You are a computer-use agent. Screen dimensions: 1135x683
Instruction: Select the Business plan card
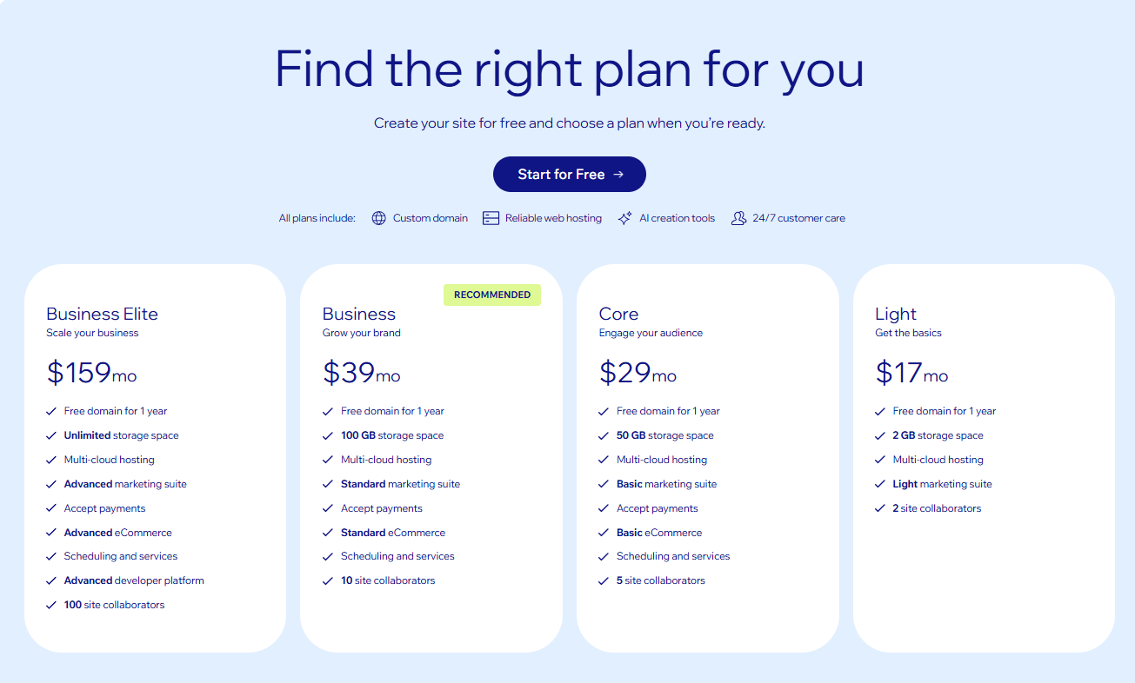[x=431, y=456]
